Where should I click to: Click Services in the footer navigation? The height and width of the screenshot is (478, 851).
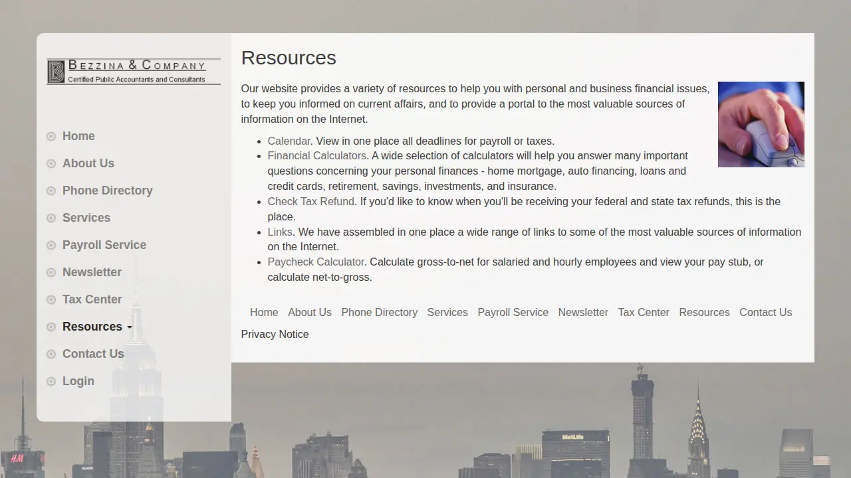click(x=447, y=312)
